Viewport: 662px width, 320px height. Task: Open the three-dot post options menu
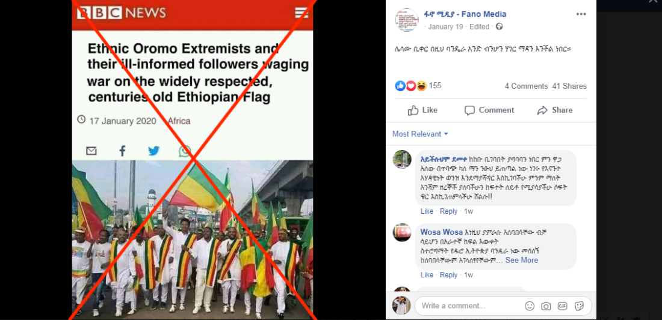tap(581, 14)
